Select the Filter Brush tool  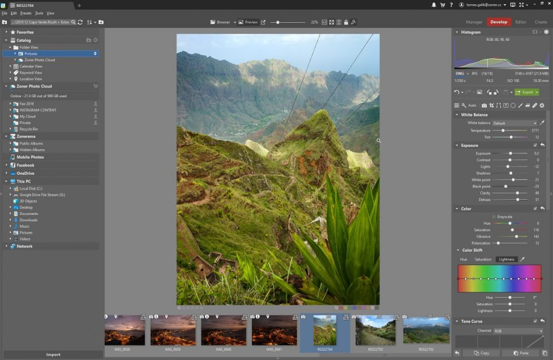click(520, 105)
